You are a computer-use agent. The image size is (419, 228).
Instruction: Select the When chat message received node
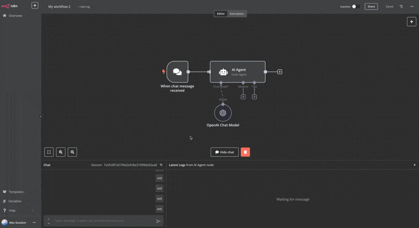(x=178, y=72)
